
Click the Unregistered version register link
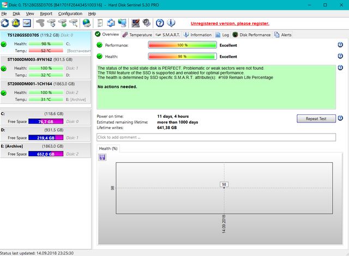pos(230,23)
